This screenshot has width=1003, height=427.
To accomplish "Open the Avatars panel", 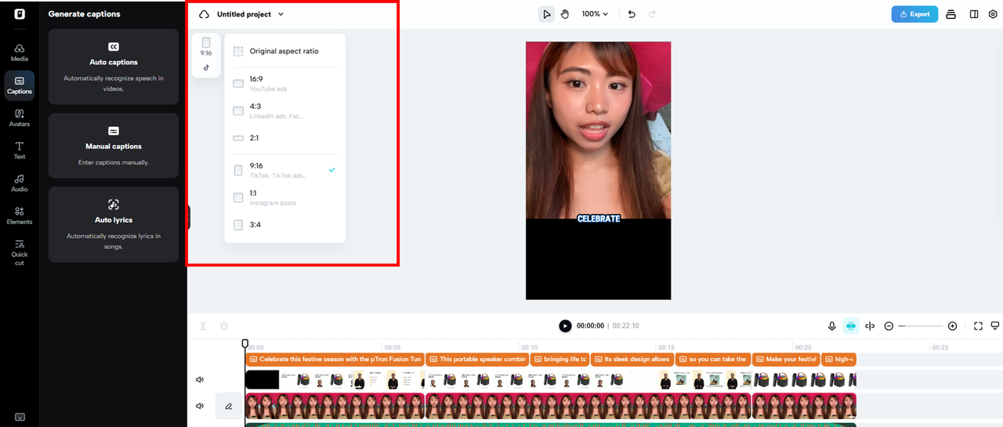I will pos(20,118).
